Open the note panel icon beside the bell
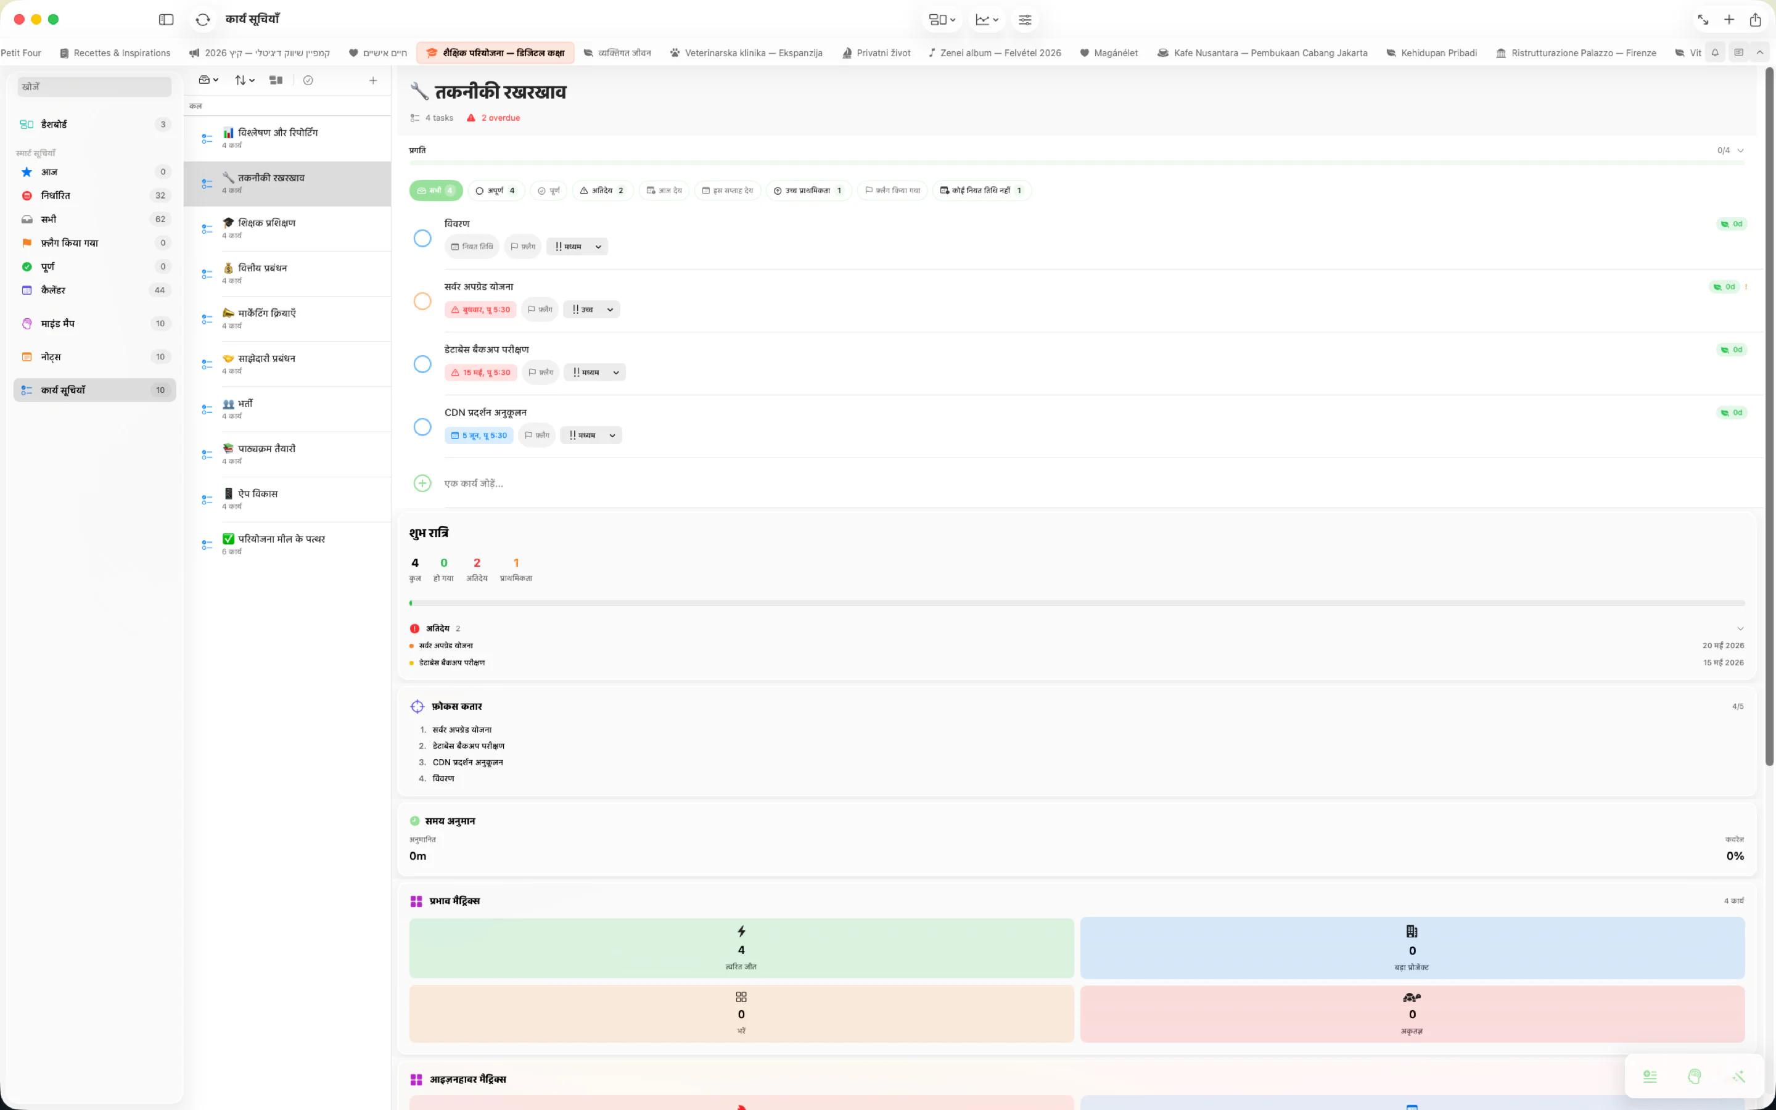The width and height of the screenshot is (1776, 1110). point(1738,53)
